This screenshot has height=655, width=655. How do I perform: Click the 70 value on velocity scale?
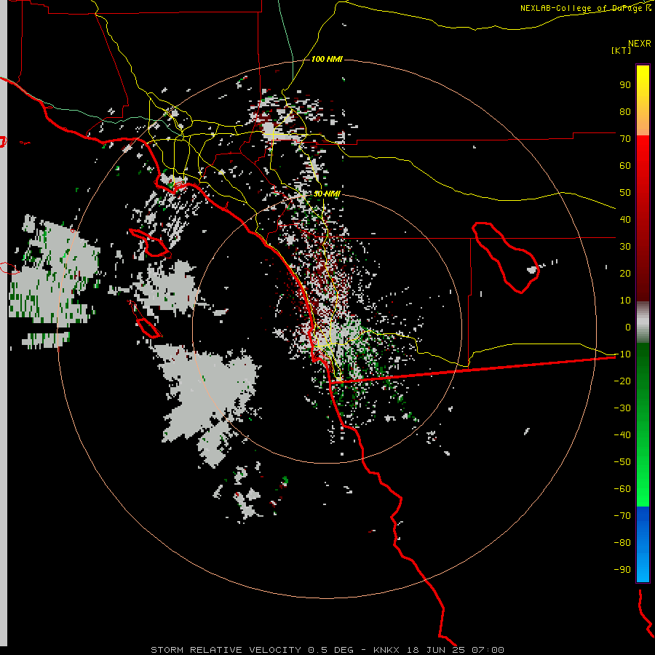tap(625, 139)
